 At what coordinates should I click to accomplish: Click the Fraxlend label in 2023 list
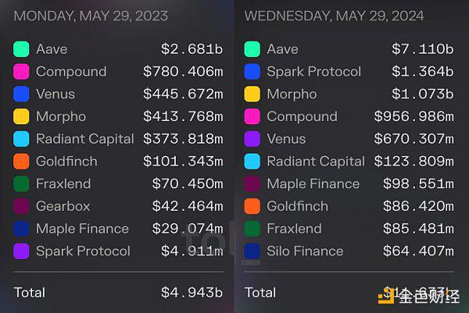63,183
